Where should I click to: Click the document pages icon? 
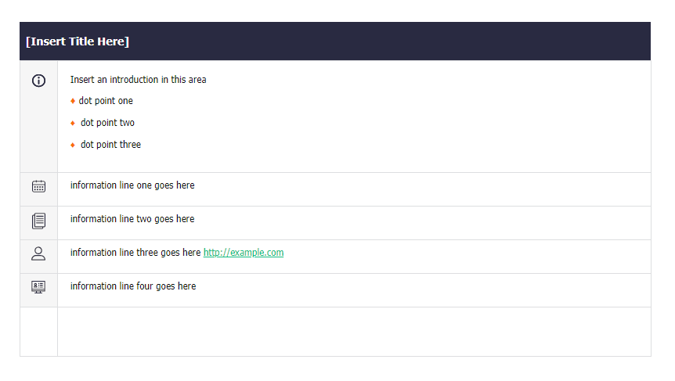(38, 221)
